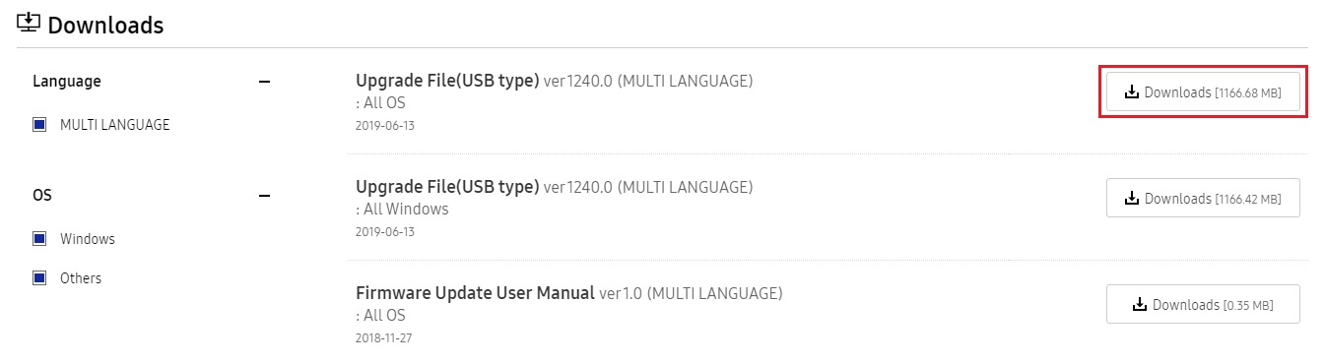Viewport: 1325px width, 363px height.
Task: Click the Downloads heading text
Action: pos(105,26)
